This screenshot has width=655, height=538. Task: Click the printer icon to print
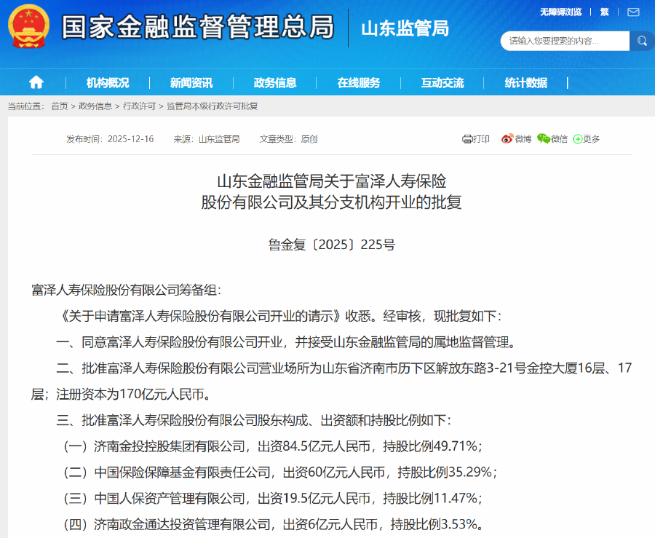point(468,139)
